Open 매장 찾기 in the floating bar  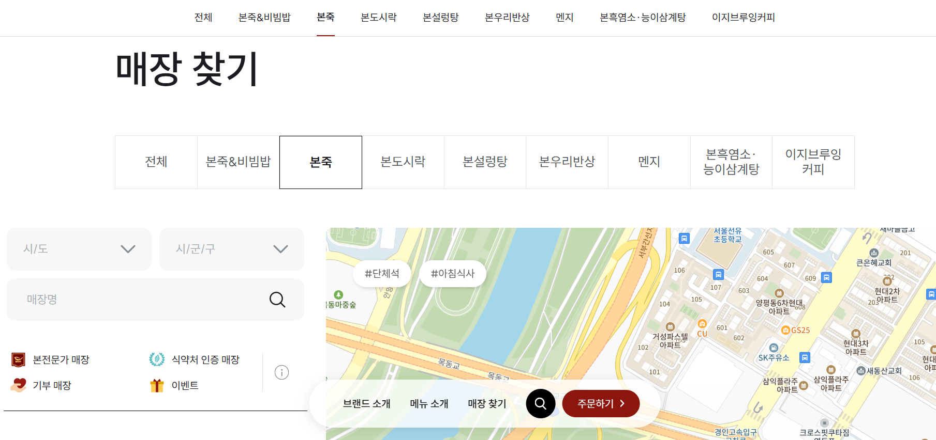487,404
